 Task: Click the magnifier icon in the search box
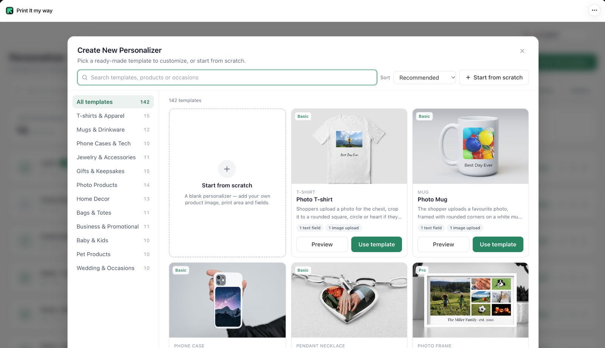pyautogui.click(x=85, y=77)
